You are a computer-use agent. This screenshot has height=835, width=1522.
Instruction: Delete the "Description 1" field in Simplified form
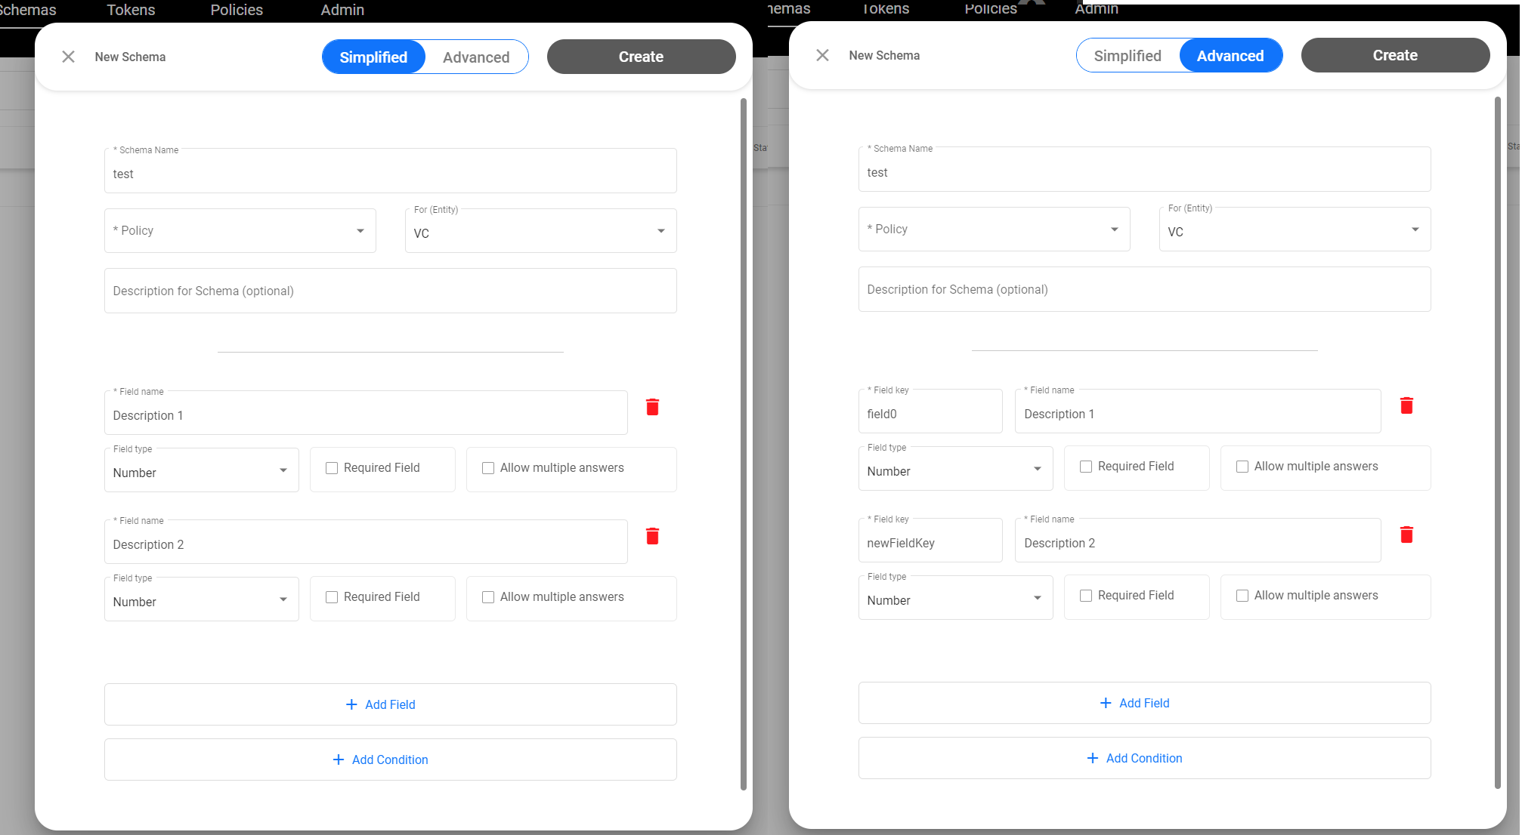pyautogui.click(x=652, y=407)
